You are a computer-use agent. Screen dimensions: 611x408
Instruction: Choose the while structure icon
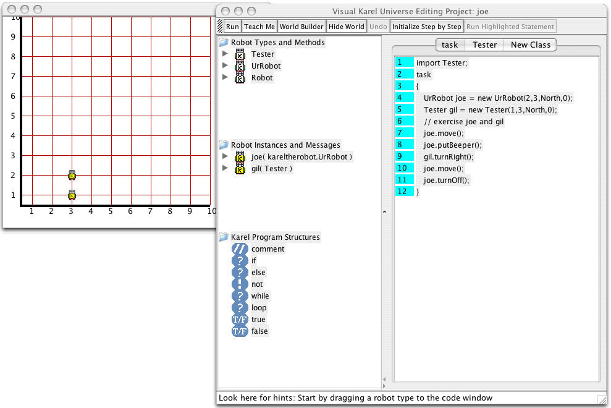pyautogui.click(x=240, y=296)
